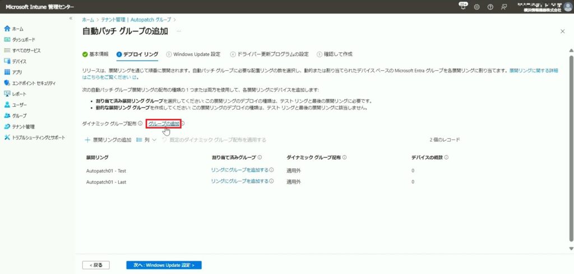
Task: Click 展開リングの追加 plus button
Action: tap(108, 140)
